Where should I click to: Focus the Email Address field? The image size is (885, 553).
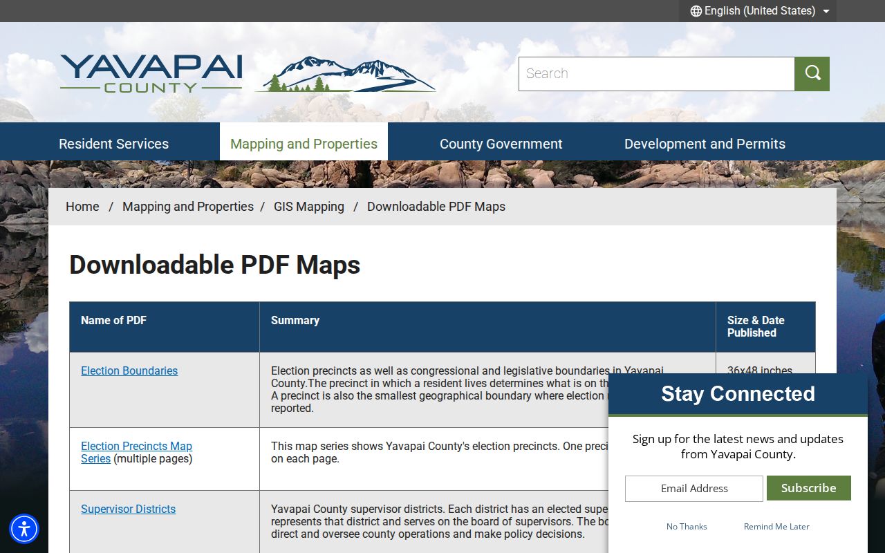tap(694, 489)
